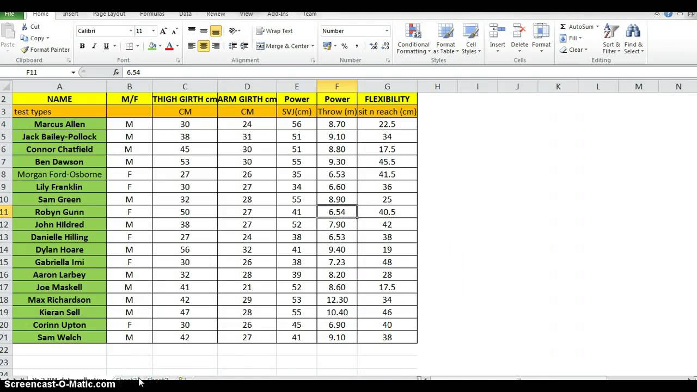697x392 pixels.
Task: Click the Orientation text-angle icon
Action: click(233, 31)
